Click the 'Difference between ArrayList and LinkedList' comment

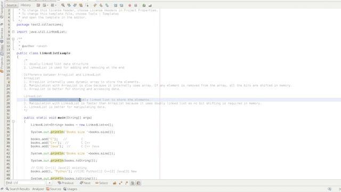tap(62, 75)
